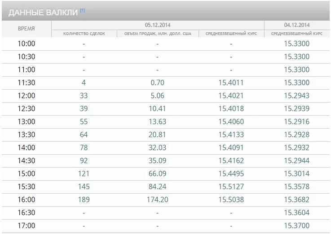Select the КОЛИЧЕСТВО СДЕЛОК column header
The height and width of the screenshot is (234, 331).
pyautogui.click(x=84, y=34)
